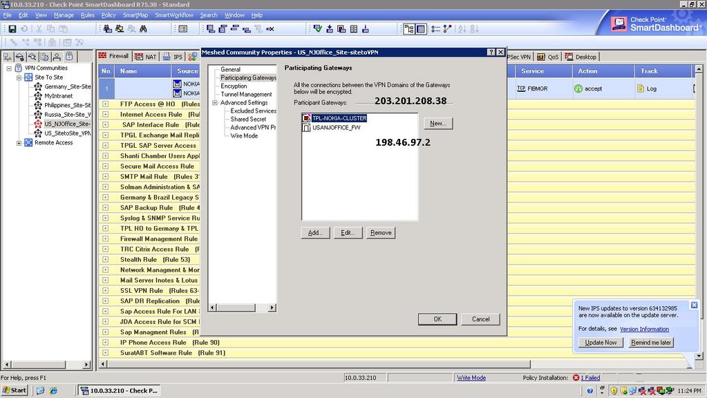The image size is (707, 398).
Task: Open the SmartWorkflow menu
Action: (x=174, y=15)
